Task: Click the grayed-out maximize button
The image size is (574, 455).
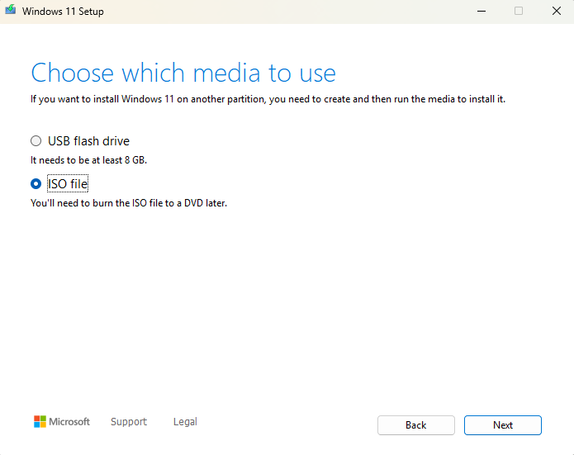Action: coord(519,12)
